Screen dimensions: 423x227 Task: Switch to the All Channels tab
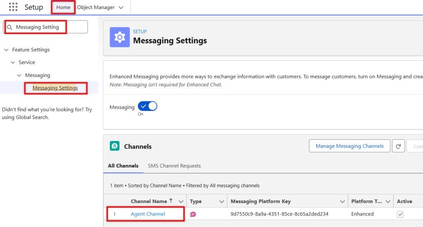pyautogui.click(x=123, y=166)
